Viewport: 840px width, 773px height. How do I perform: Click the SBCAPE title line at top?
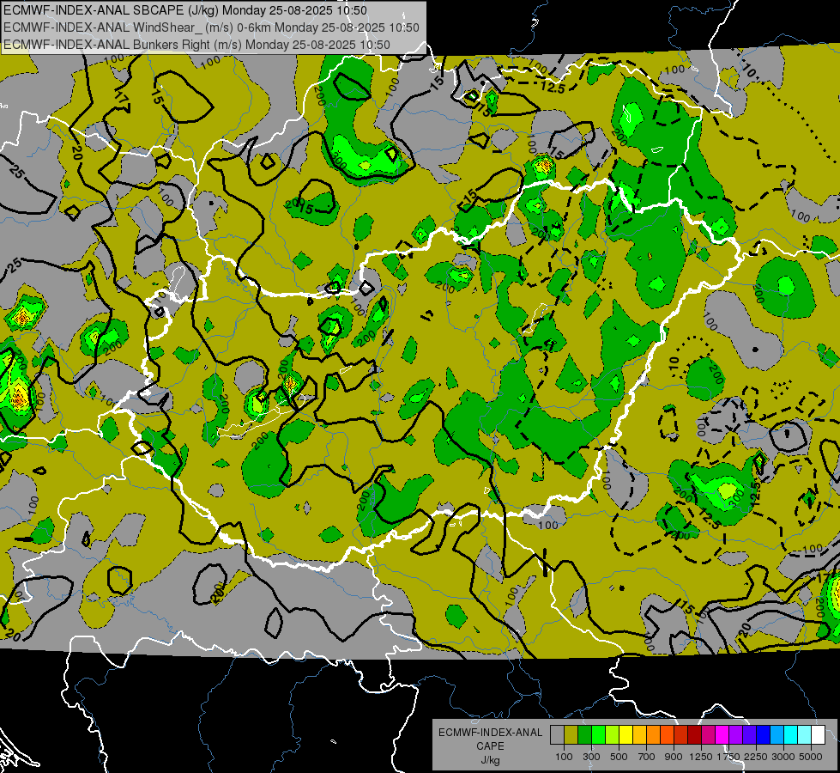[x=185, y=10]
